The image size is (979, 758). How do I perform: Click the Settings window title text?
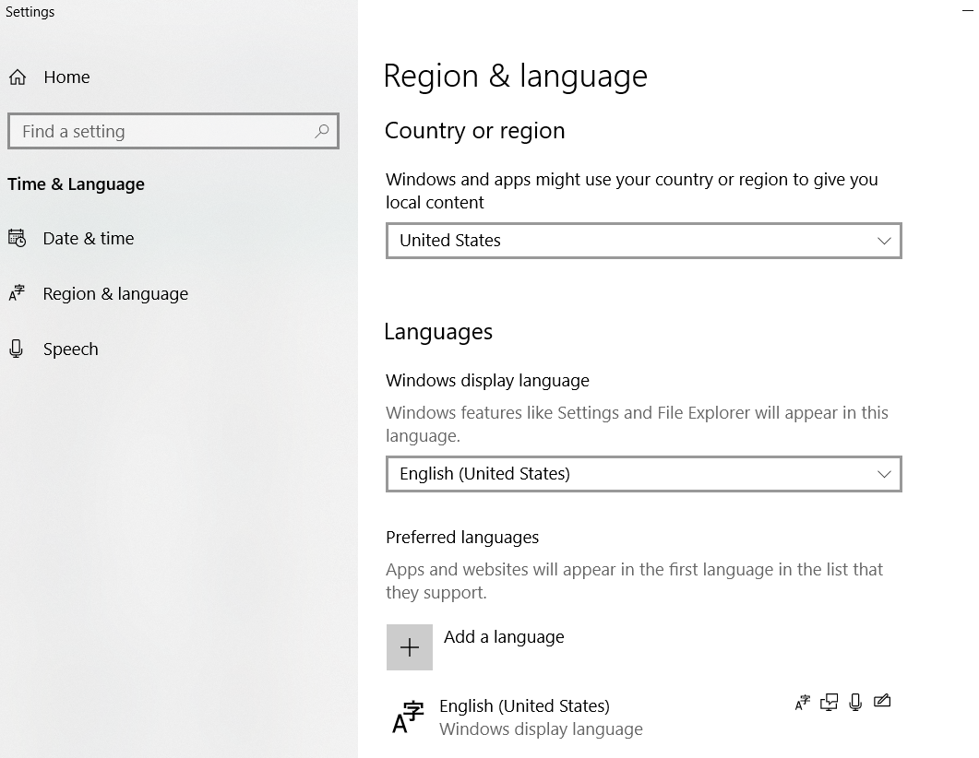30,12
